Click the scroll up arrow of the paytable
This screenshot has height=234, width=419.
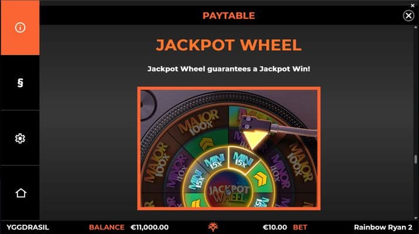click(415, 27)
